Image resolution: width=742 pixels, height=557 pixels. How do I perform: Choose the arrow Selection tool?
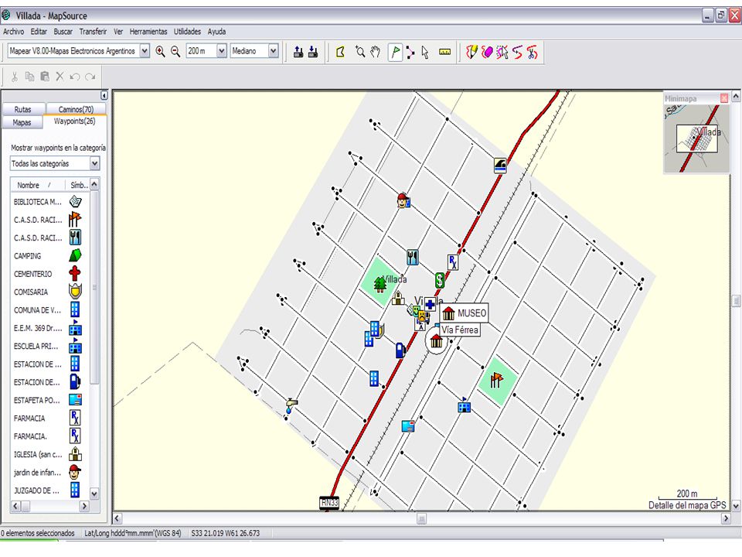click(425, 52)
